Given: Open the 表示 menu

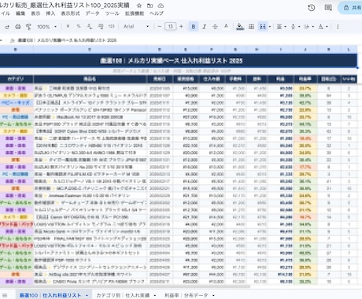Looking at the screenshot, I should (x=35, y=13).
